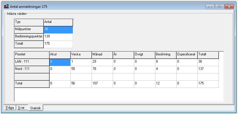The height and width of the screenshot is (114, 238).
Task: Click the Antal column header
Action: (x=58, y=22)
